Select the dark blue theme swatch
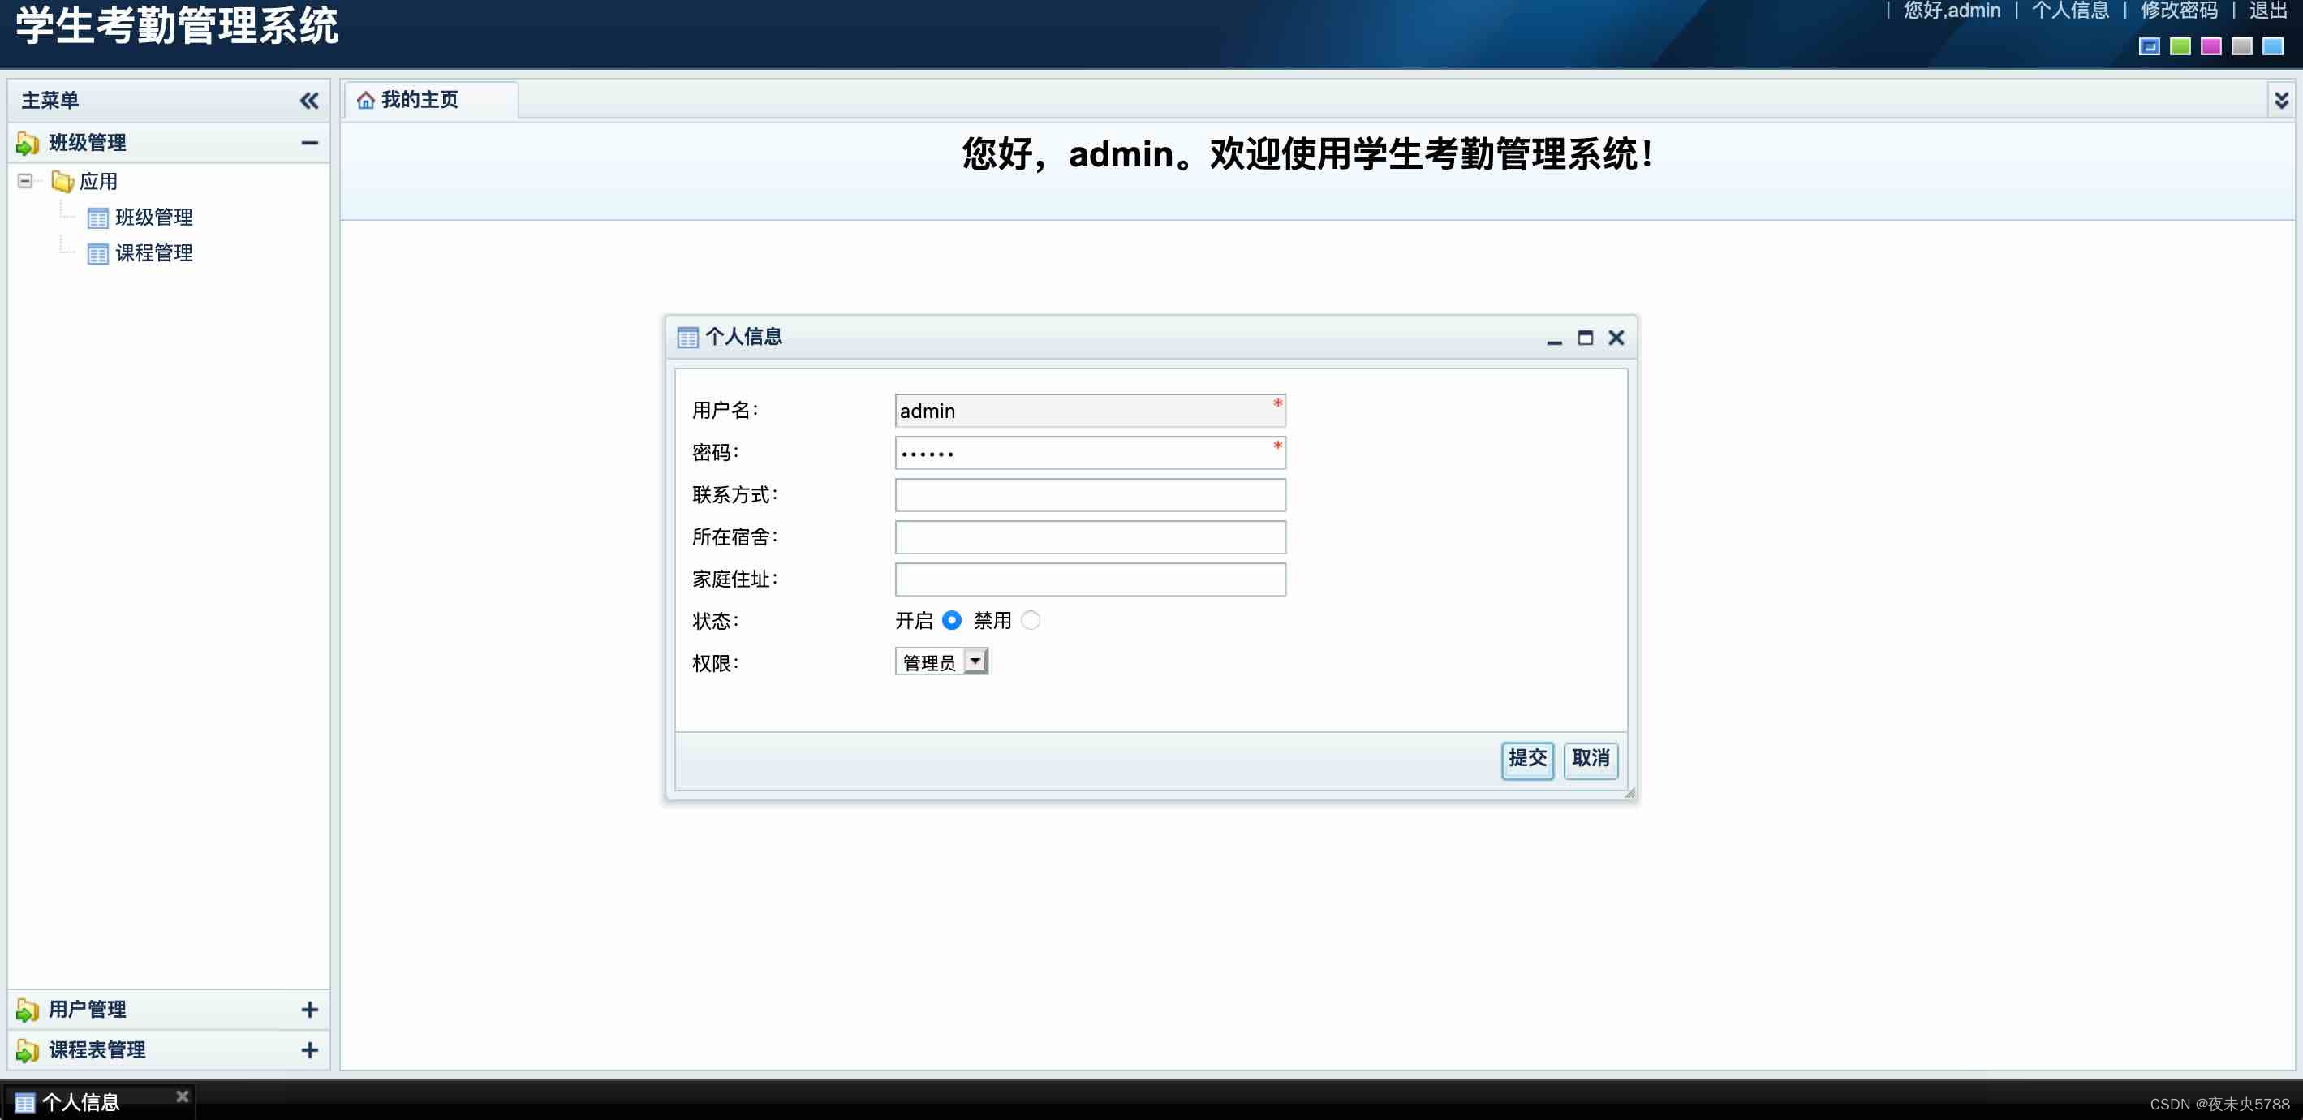The image size is (2303, 1120). 2150,46
